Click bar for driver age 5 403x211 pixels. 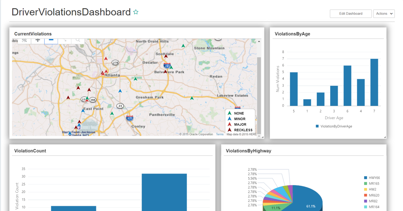[294, 89]
